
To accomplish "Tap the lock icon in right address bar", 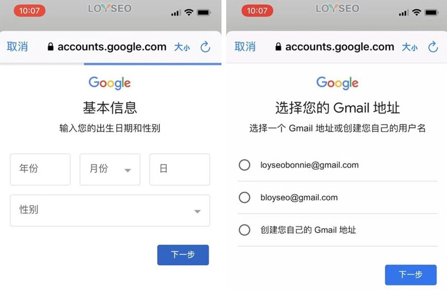I will (278, 47).
